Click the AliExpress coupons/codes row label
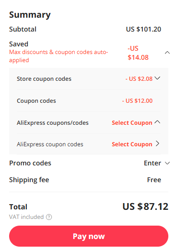Viewport: 176px width, 250px height. [x=53, y=123]
